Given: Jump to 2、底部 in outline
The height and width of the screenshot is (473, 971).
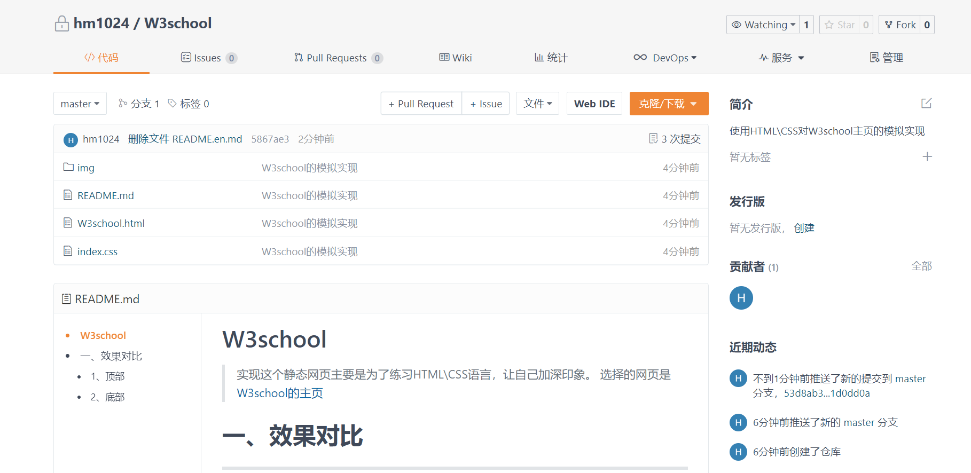Looking at the screenshot, I should pyautogui.click(x=107, y=397).
